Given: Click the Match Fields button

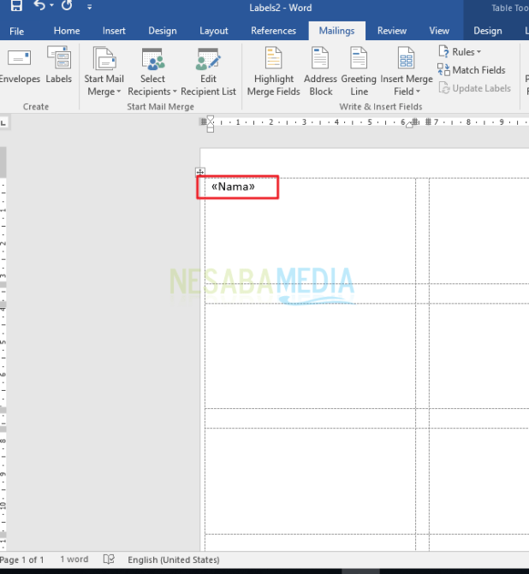Looking at the screenshot, I should (472, 70).
